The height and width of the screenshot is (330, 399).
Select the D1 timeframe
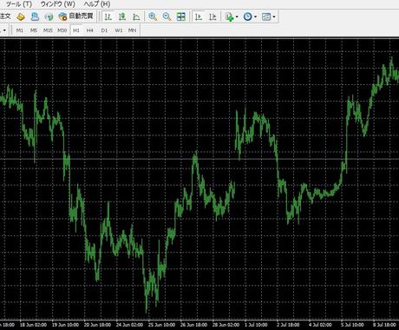[104, 30]
